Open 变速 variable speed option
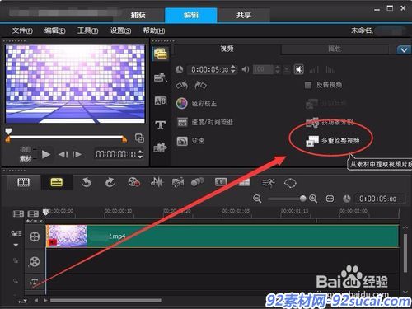Image resolution: width=412 pixels, height=309 pixels. pyautogui.click(x=190, y=141)
